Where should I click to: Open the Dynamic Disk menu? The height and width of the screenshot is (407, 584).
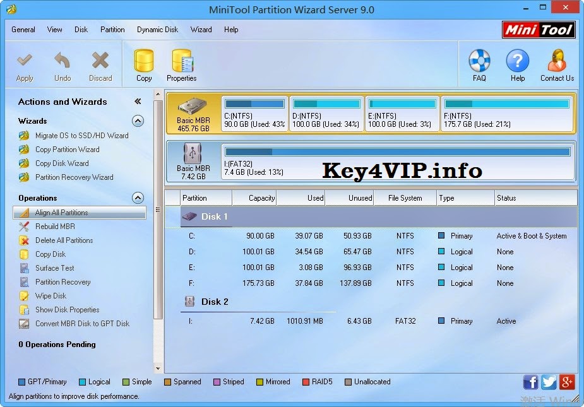pos(157,29)
